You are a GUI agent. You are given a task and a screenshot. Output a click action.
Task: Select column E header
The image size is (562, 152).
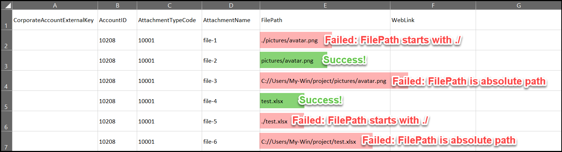(x=325, y=5)
